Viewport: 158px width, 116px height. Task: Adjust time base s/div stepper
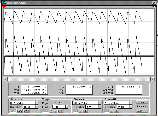click(37, 103)
